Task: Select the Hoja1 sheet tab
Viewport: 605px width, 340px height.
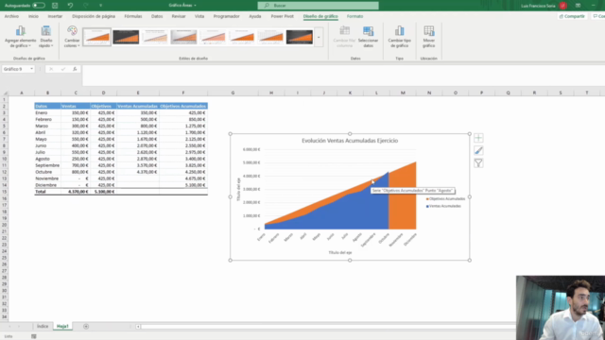Action: [62, 327]
